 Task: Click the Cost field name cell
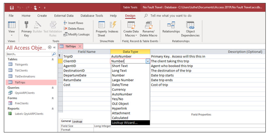(86, 85)
